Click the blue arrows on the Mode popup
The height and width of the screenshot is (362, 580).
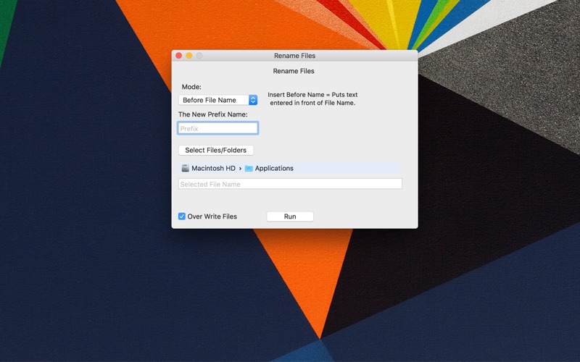point(253,100)
